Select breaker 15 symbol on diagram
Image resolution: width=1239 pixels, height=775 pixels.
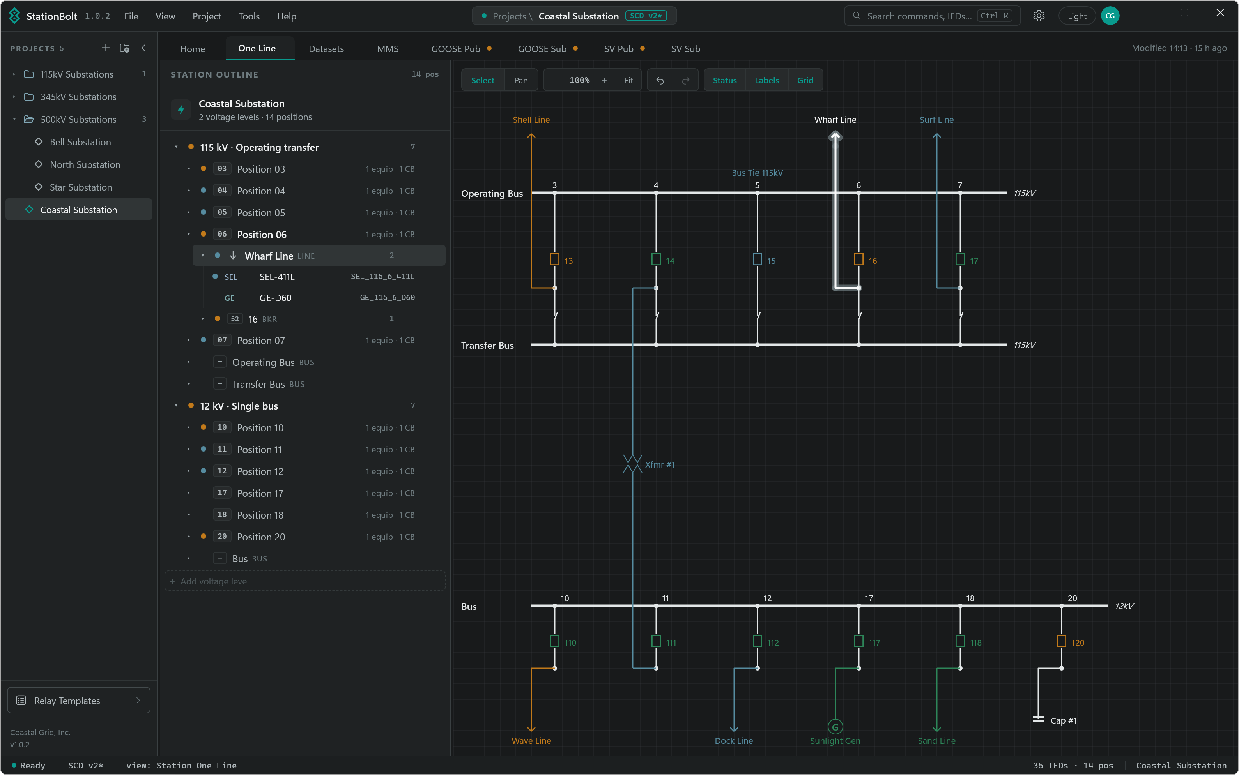[758, 260]
